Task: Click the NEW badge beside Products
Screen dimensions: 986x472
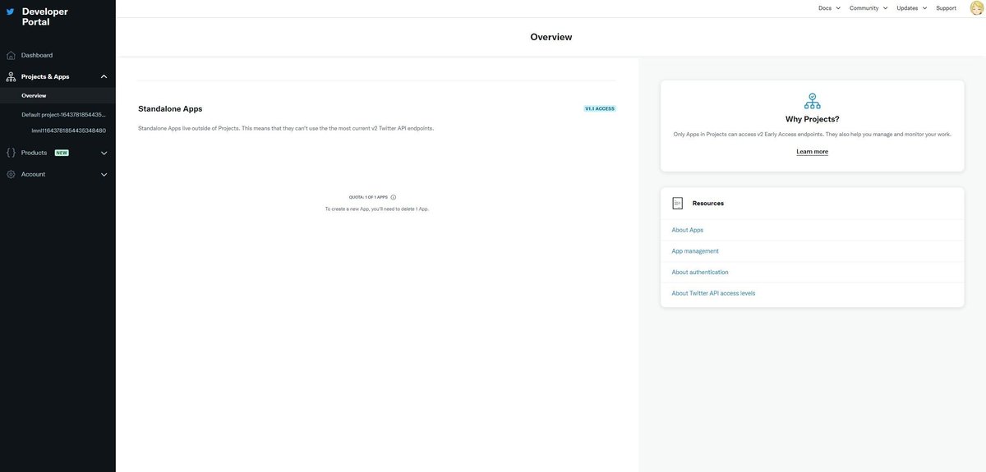Action: pos(62,153)
